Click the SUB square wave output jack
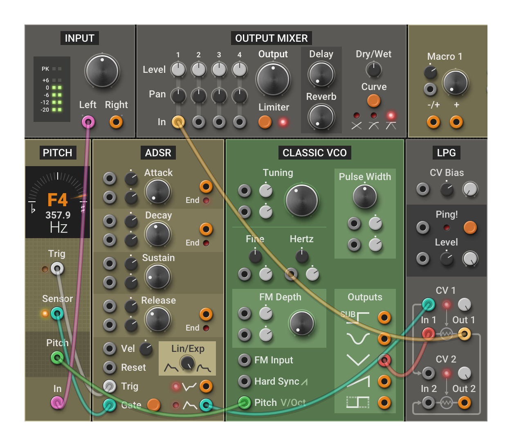The height and width of the screenshot is (446, 512). pyautogui.click(x=384, y=318)
